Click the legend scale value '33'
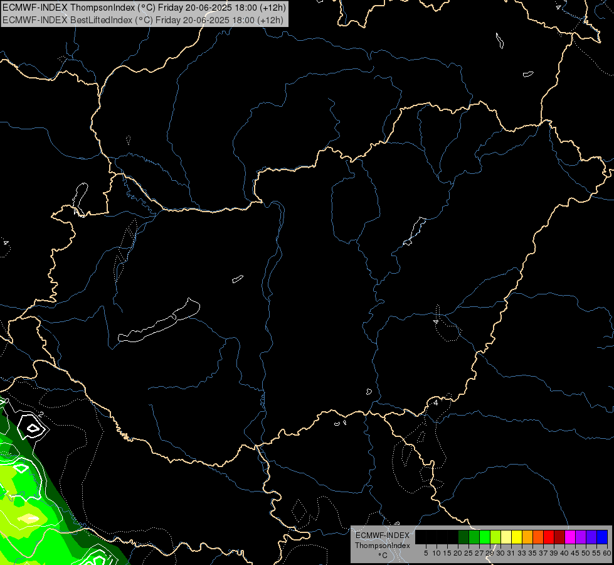The height and width of the screenshot is (565, 614). pyautogui.click(x=522, y=553)
